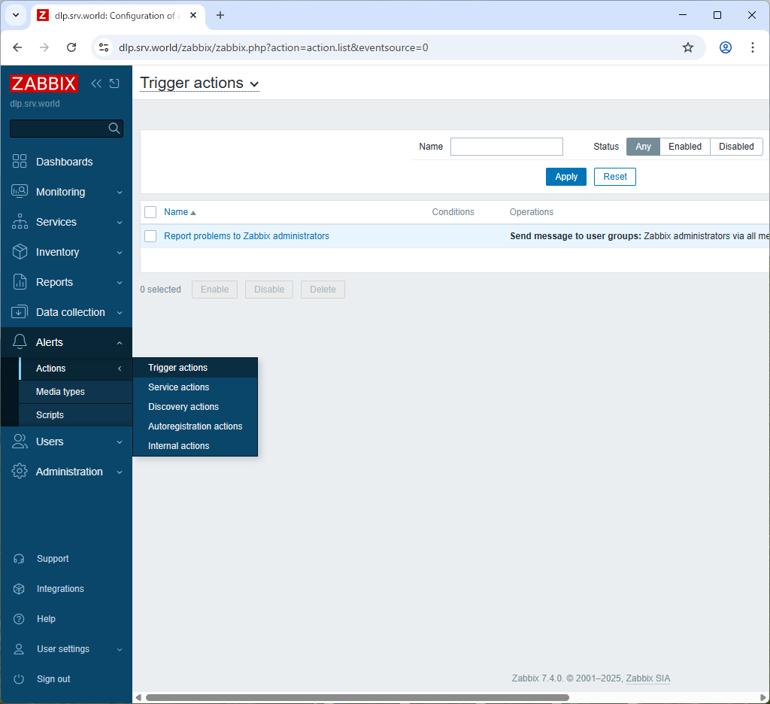
Task: Apply the current filter
Action: coord(565,176)
